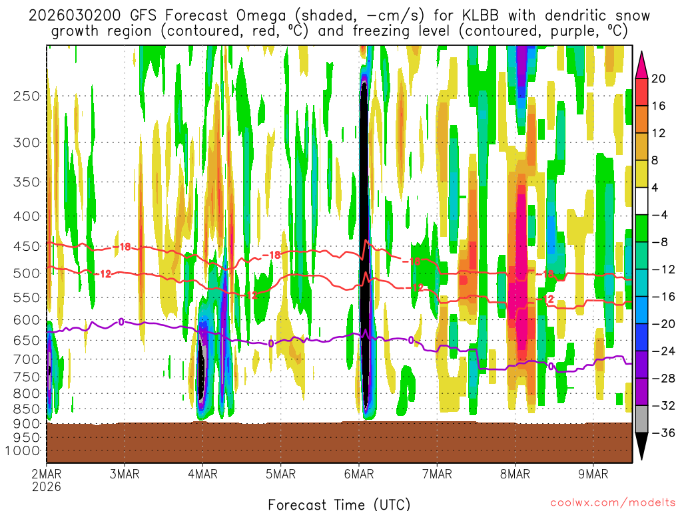
Task: Click the purple 0 freezing label near 3MAR
Action: coord(121,322)
